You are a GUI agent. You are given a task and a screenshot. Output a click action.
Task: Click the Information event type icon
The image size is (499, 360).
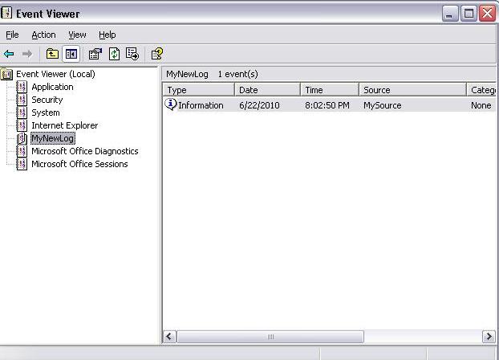(x=171, y=104)
